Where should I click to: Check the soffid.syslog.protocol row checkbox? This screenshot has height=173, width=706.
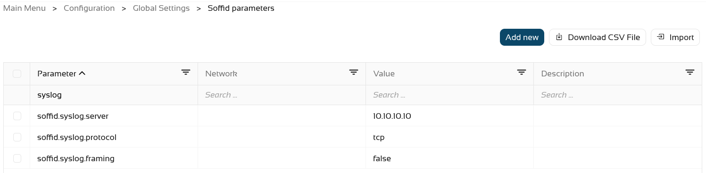coord(17,137)
